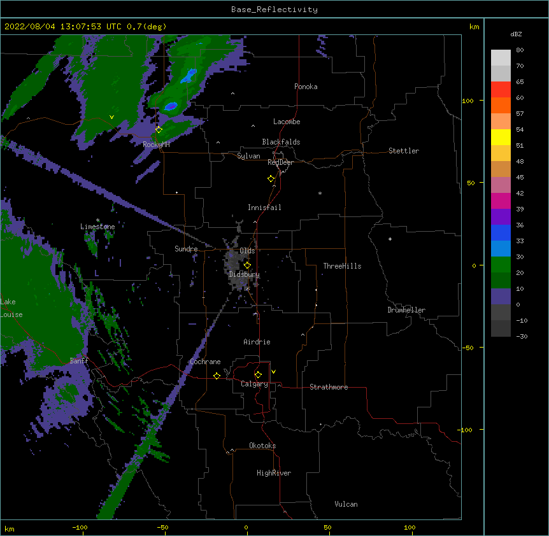549x536 pixels.
Task: Click the white asterisk marker above Limestone
Action: [x=97, y=220]
